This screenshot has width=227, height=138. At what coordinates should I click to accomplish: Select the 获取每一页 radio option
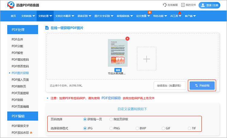coord(85,119)
